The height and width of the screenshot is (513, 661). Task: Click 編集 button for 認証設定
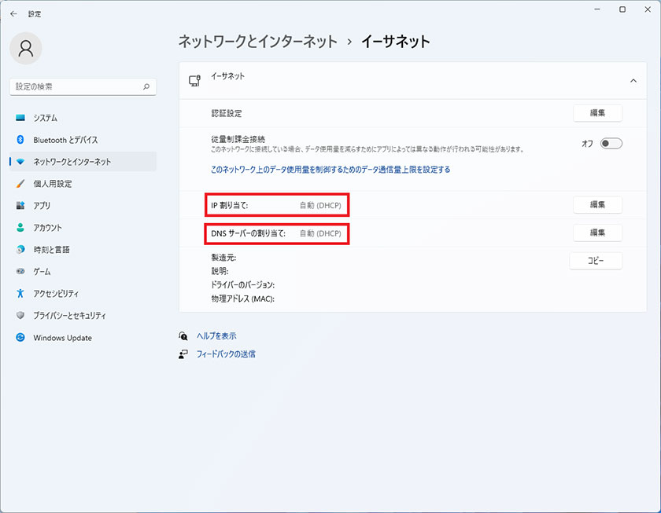coord(597,113)
